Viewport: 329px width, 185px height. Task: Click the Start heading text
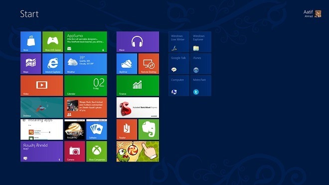(x=29, y=14)
